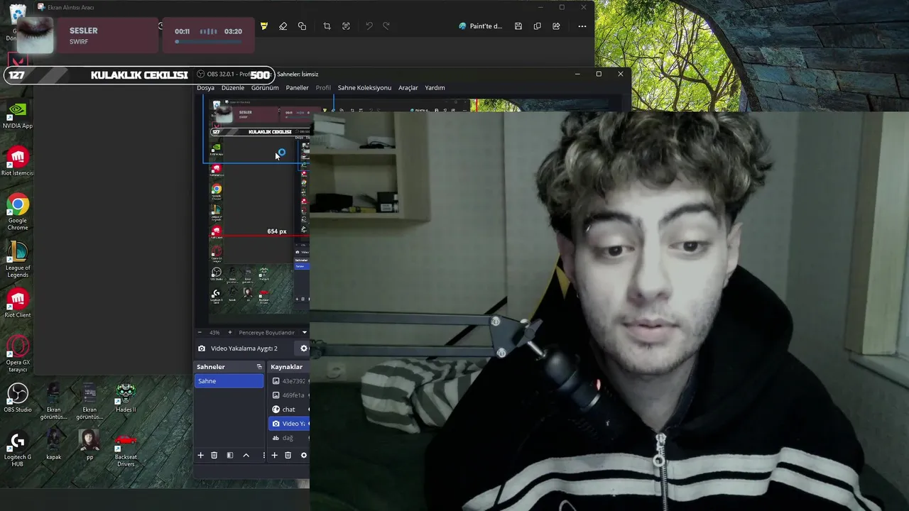909x511 pixels.
Task: Save the snip with the disk icon
Action: pyautogui.click(x=518, y=26)
